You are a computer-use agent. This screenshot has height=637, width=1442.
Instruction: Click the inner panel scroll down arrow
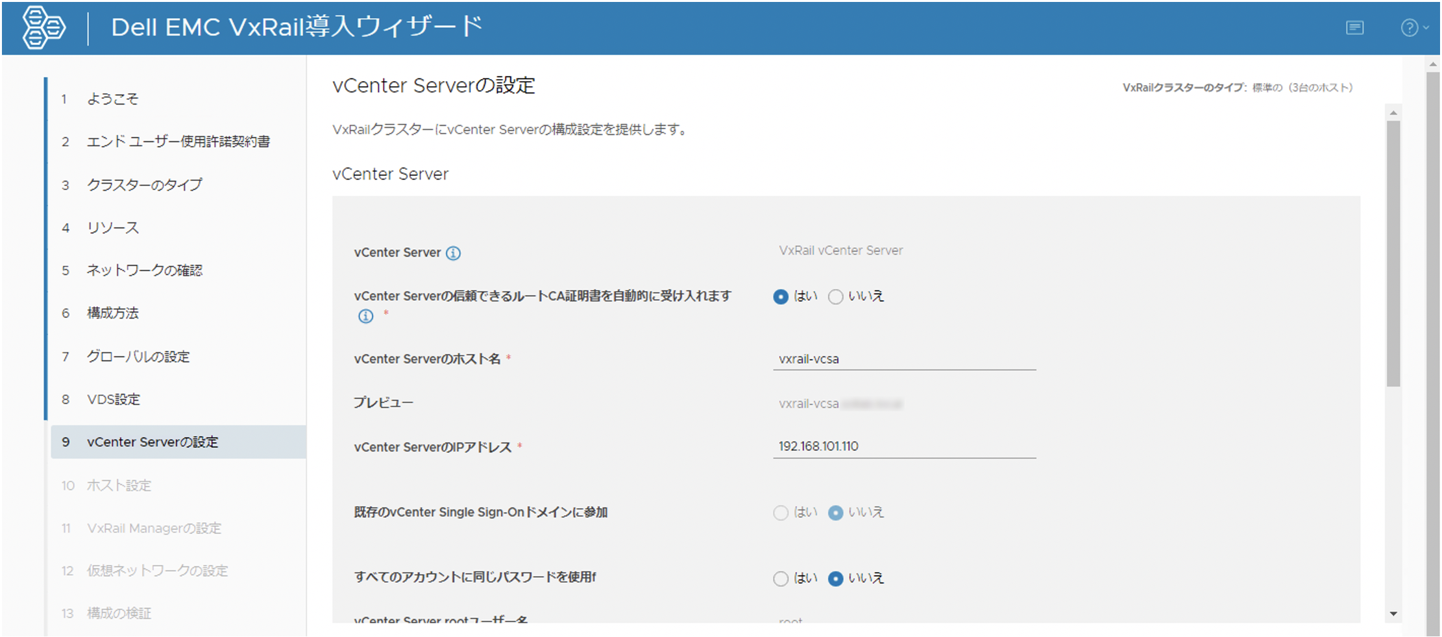point(1393,614)
